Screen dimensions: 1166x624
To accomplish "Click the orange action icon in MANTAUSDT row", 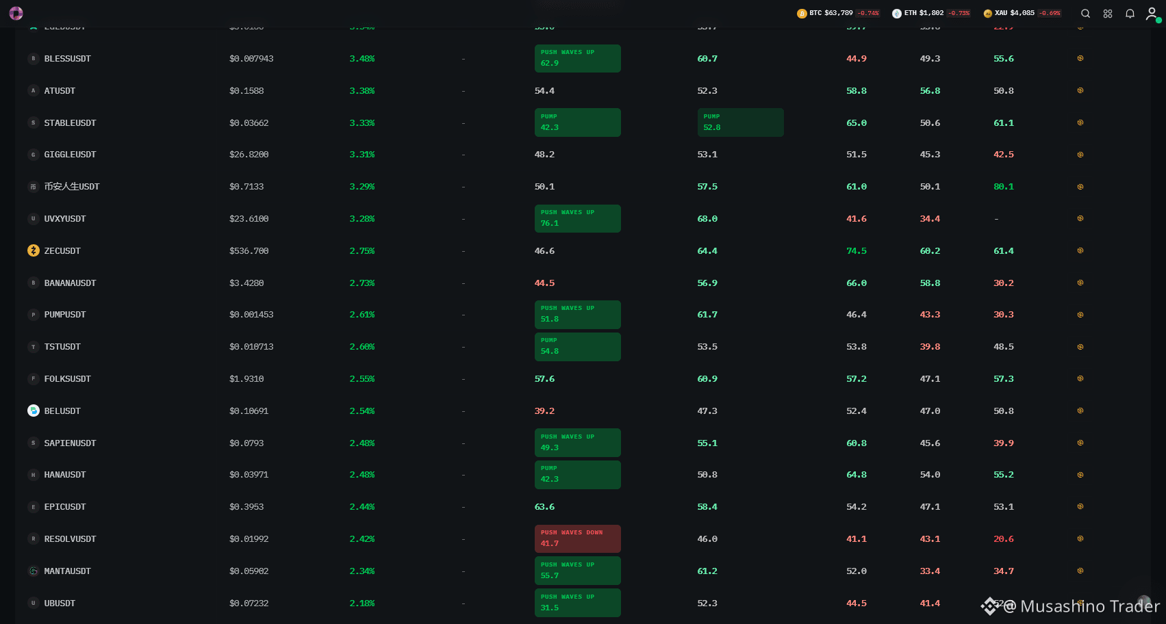I will click(1080, 571).
